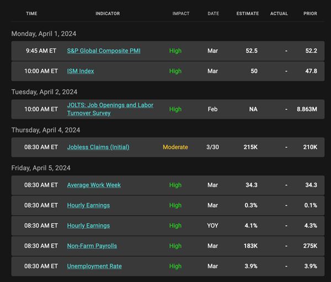The image size is (331, 282).
Task: Open the Non-Farm Payrolls link
Action: tap(92, 246)
